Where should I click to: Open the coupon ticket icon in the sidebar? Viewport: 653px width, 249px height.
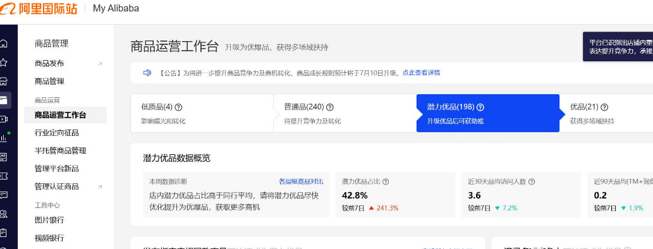coord(3,176)
